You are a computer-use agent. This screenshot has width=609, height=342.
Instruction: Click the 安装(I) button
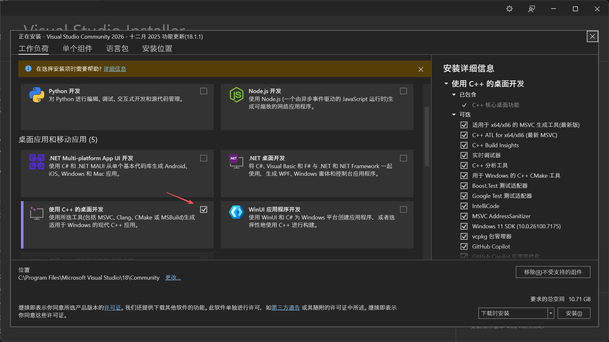574,313
